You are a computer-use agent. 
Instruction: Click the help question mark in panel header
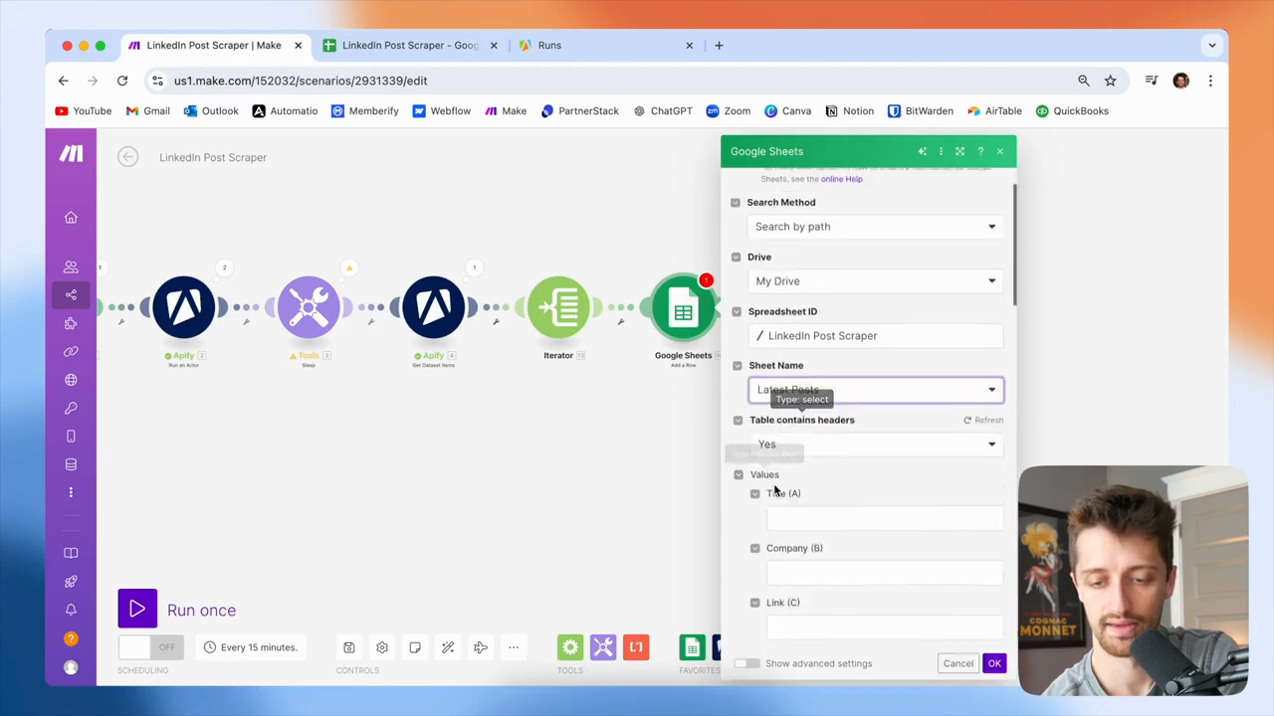pos(980,151)
